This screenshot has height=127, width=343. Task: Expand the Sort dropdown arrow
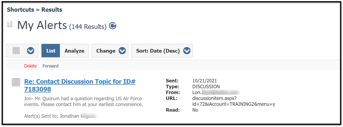coord(186,51)
